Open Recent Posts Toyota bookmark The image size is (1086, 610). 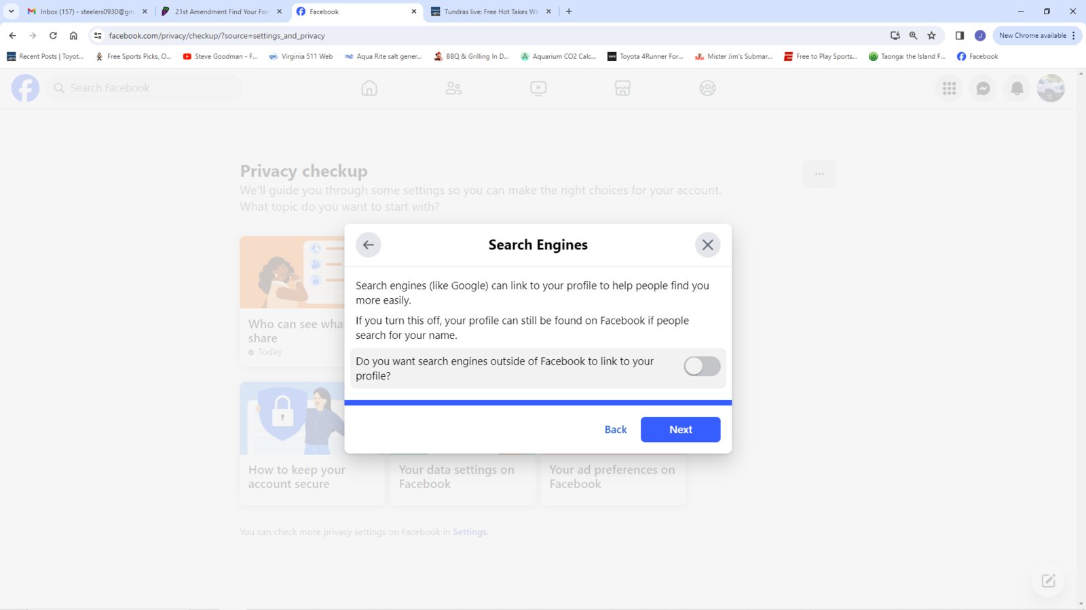(x=45, y=56)
